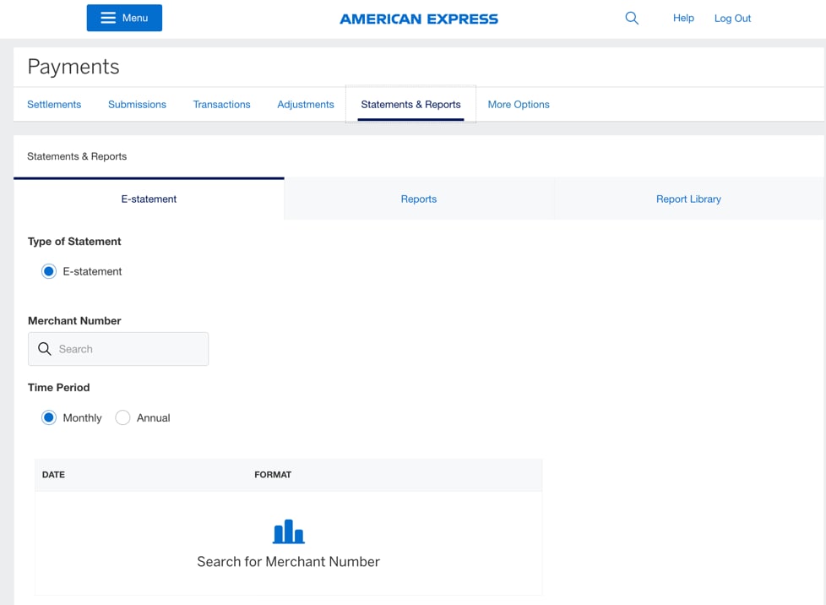Click the Statements & Reports breadcrumb label

[x=76, y=156]
